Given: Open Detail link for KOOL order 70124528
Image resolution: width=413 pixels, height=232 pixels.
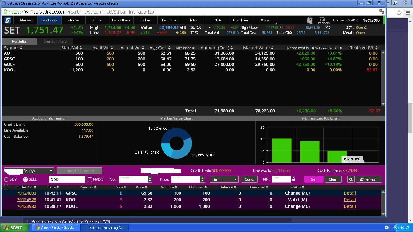Looking at the screenshot, I should [350, 200].
